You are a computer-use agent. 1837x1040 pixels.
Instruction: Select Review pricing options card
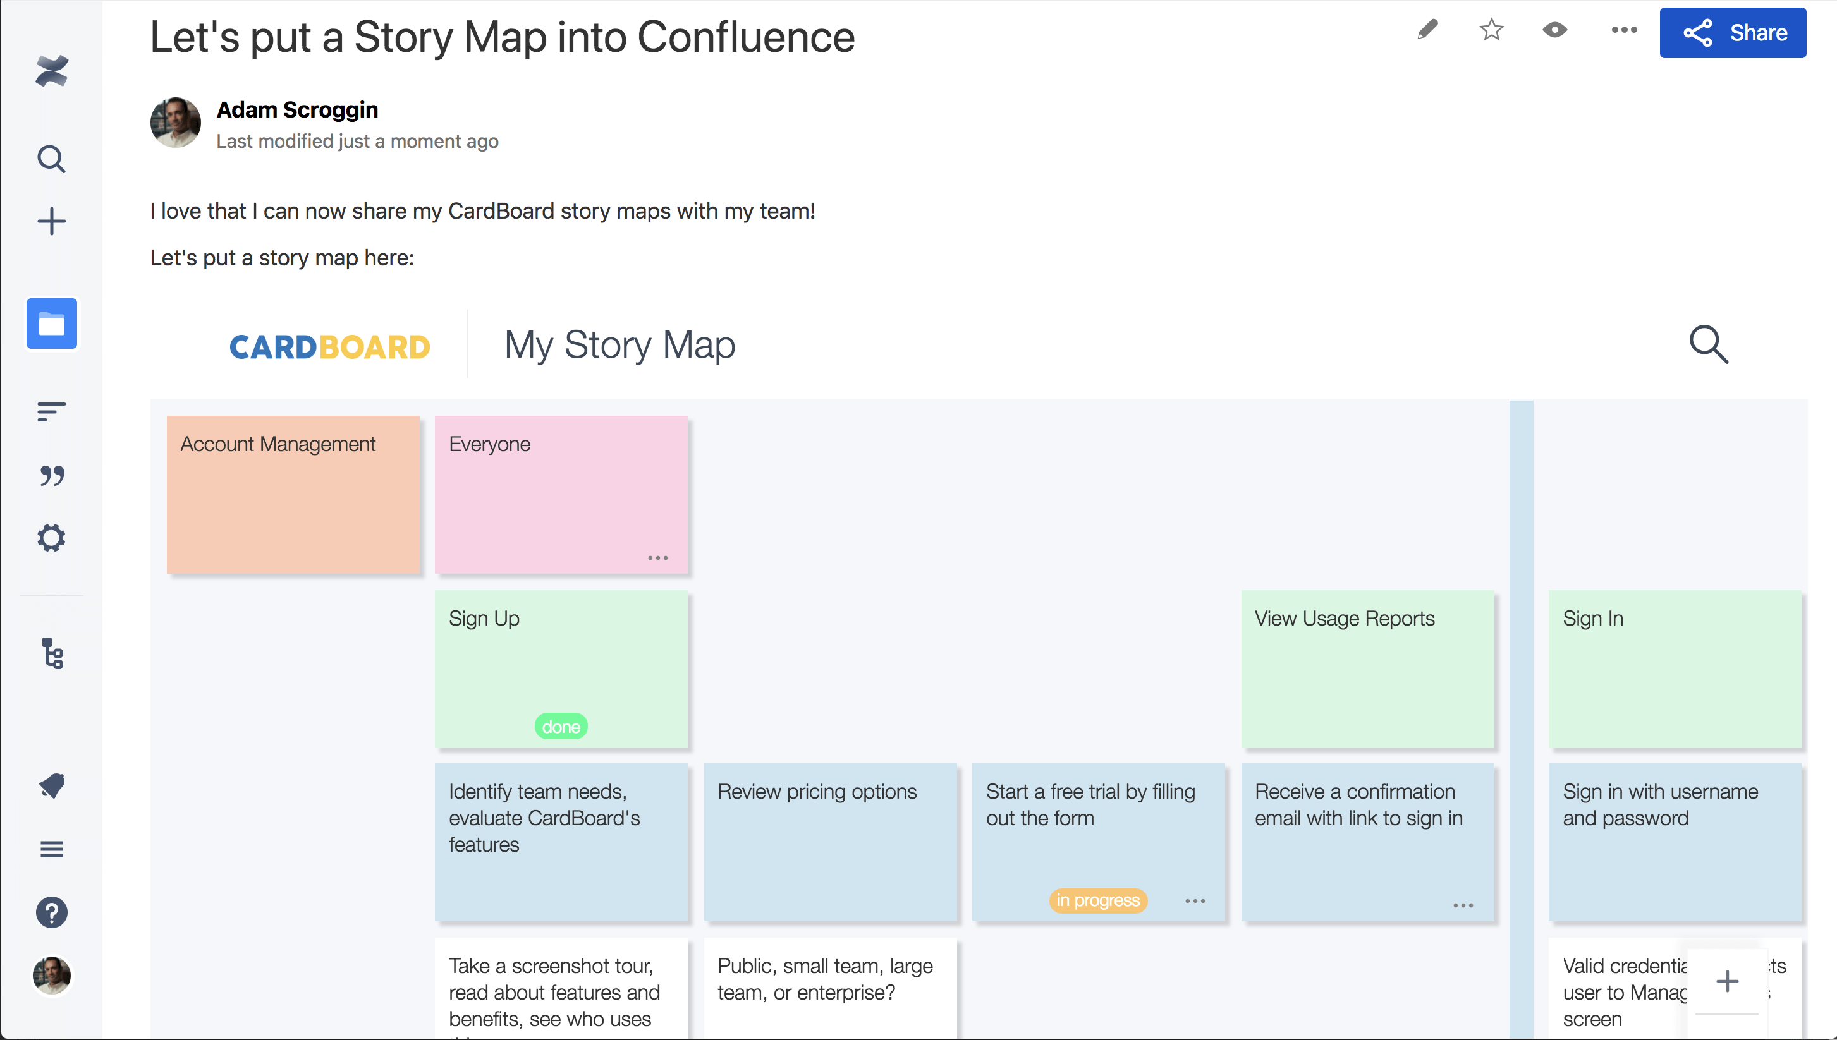click(829, 842)
